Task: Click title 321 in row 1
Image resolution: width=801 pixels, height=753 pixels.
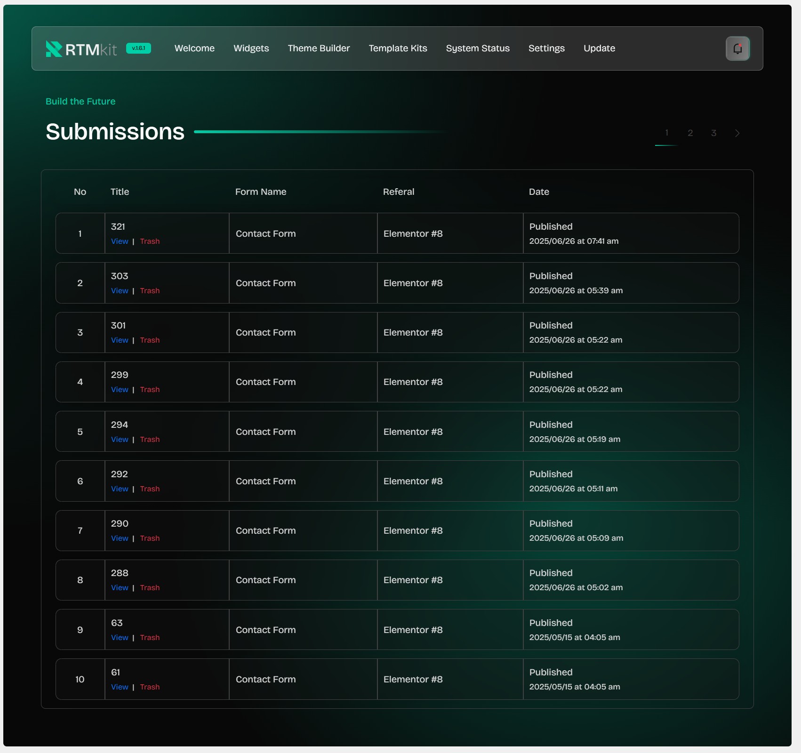Action: [x=118, y=226]
